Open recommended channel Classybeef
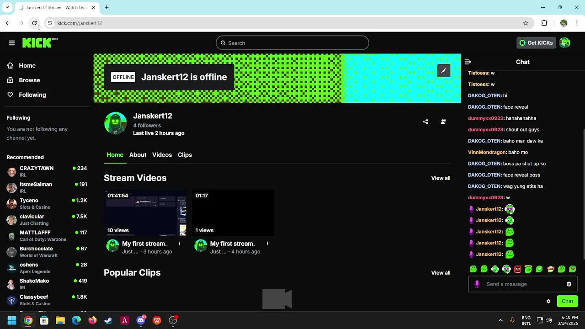The height and width of the screenshot is (329, 585). click(47, 300)
